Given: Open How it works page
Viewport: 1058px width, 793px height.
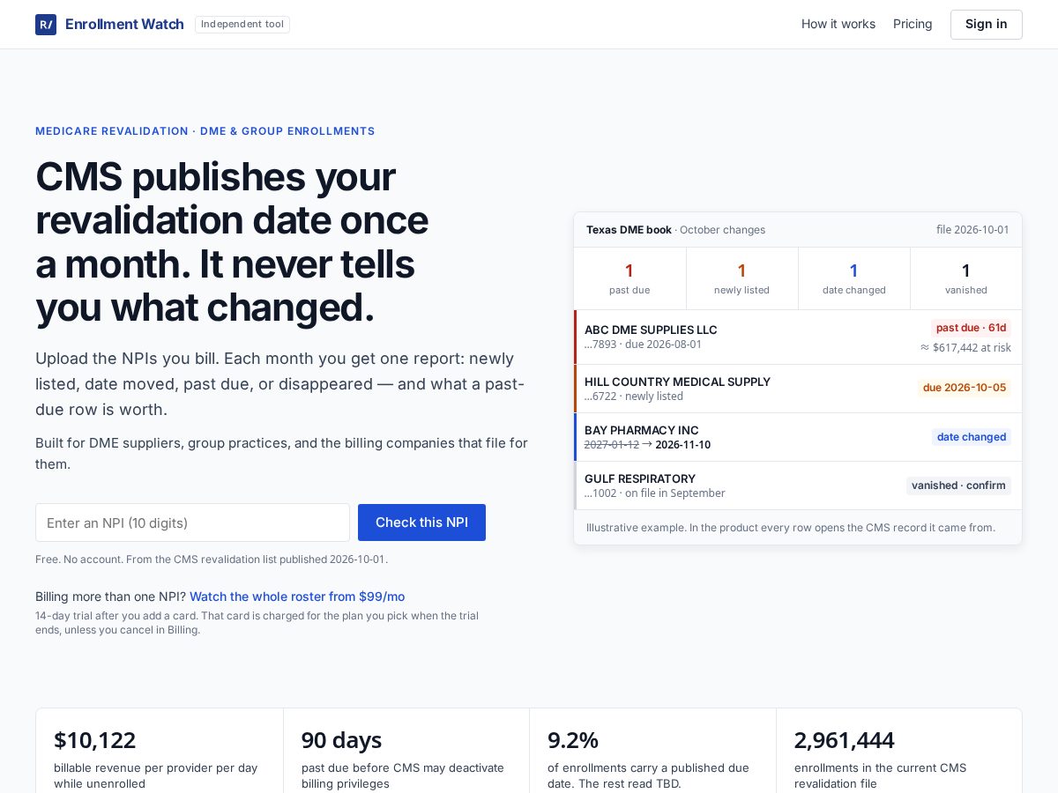Looking at the screenshot, I should pyautogui.click(x=838, y=25).
